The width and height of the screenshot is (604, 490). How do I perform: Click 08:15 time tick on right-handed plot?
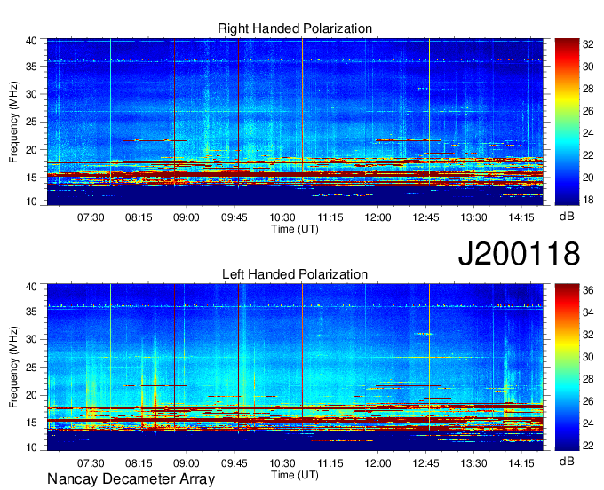[x=139, y=217]
